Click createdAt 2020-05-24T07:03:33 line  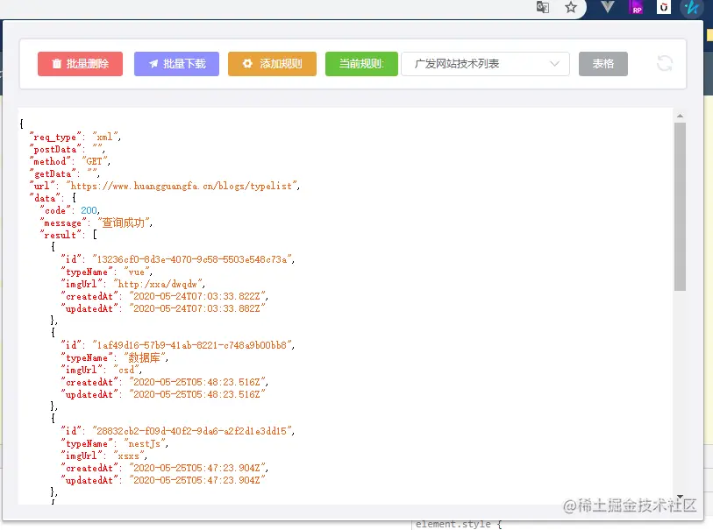[165, 296]
